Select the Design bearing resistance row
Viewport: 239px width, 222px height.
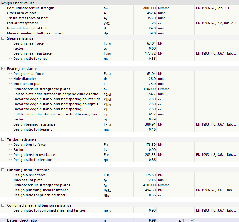(34, 124)
